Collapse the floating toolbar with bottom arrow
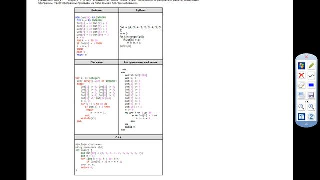The height and width of the screenshot is (180, 320). point(306,124)
